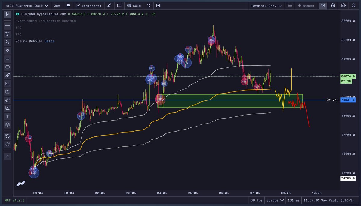Viewport: 361px width, 206px height.
Task: Select the area chart tool above Text tool
Action: (x=8, y=108)
